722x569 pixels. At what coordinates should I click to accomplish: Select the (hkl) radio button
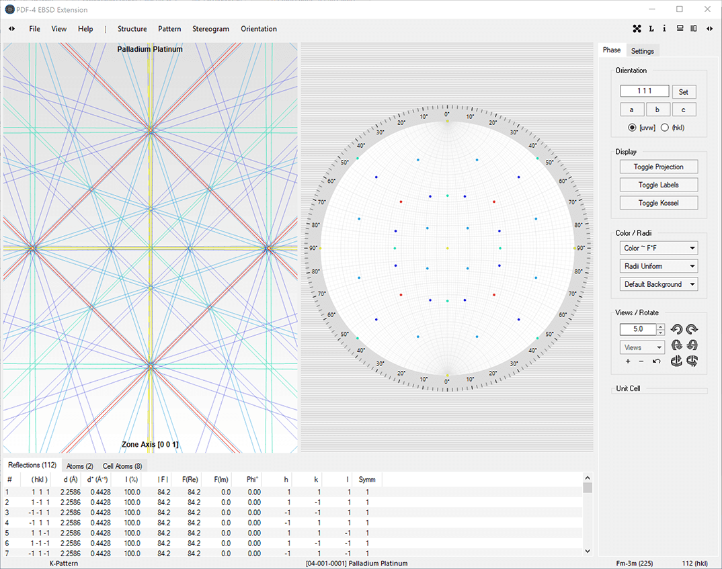point(664,128)
